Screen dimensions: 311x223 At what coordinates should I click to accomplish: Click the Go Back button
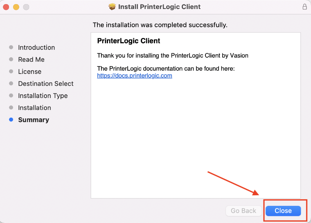click(x=243, y=211)
